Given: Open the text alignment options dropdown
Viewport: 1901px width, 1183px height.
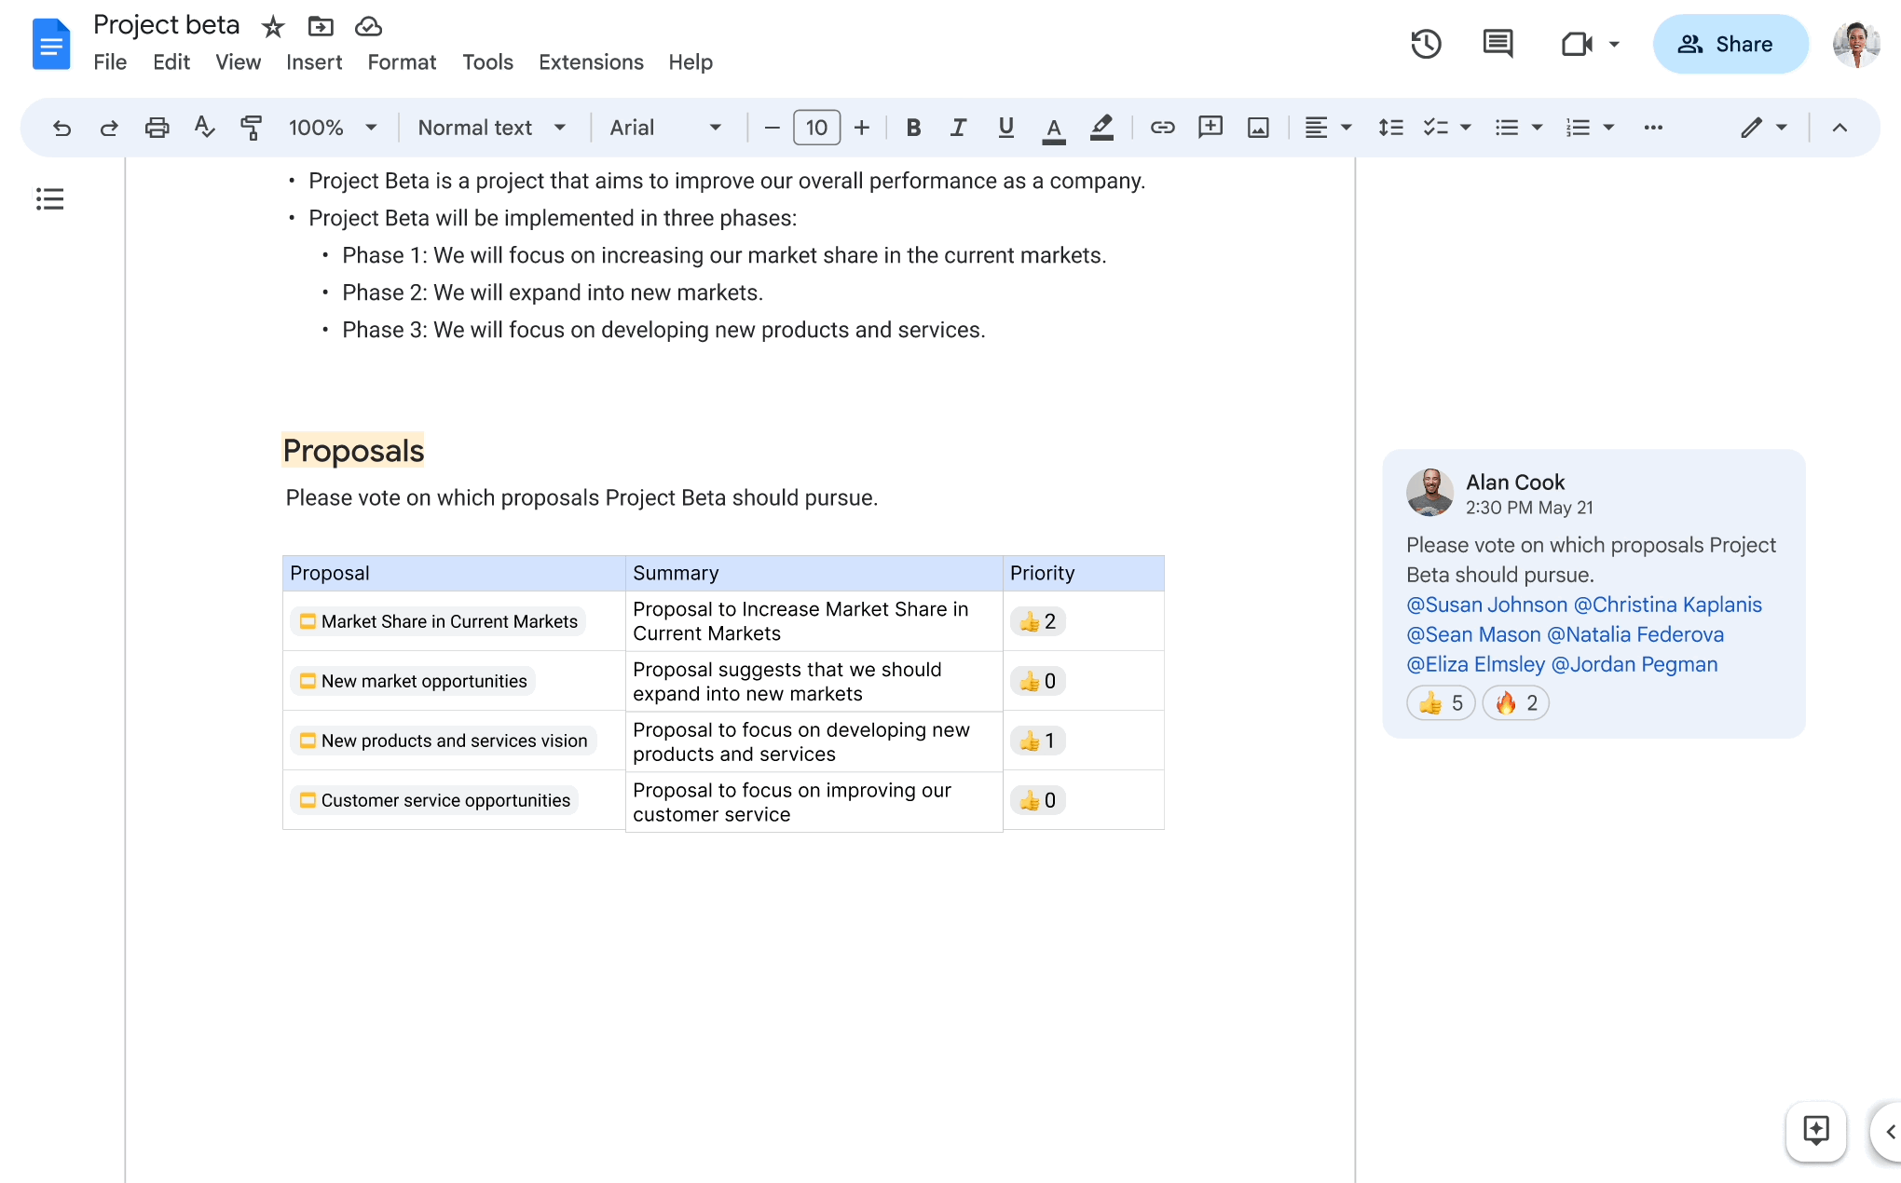Looking at the screenshot, I should (x=1340, y=127).
